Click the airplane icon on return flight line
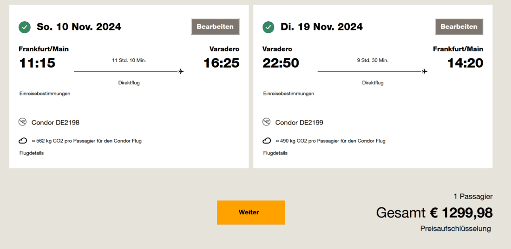 [425, 71]
